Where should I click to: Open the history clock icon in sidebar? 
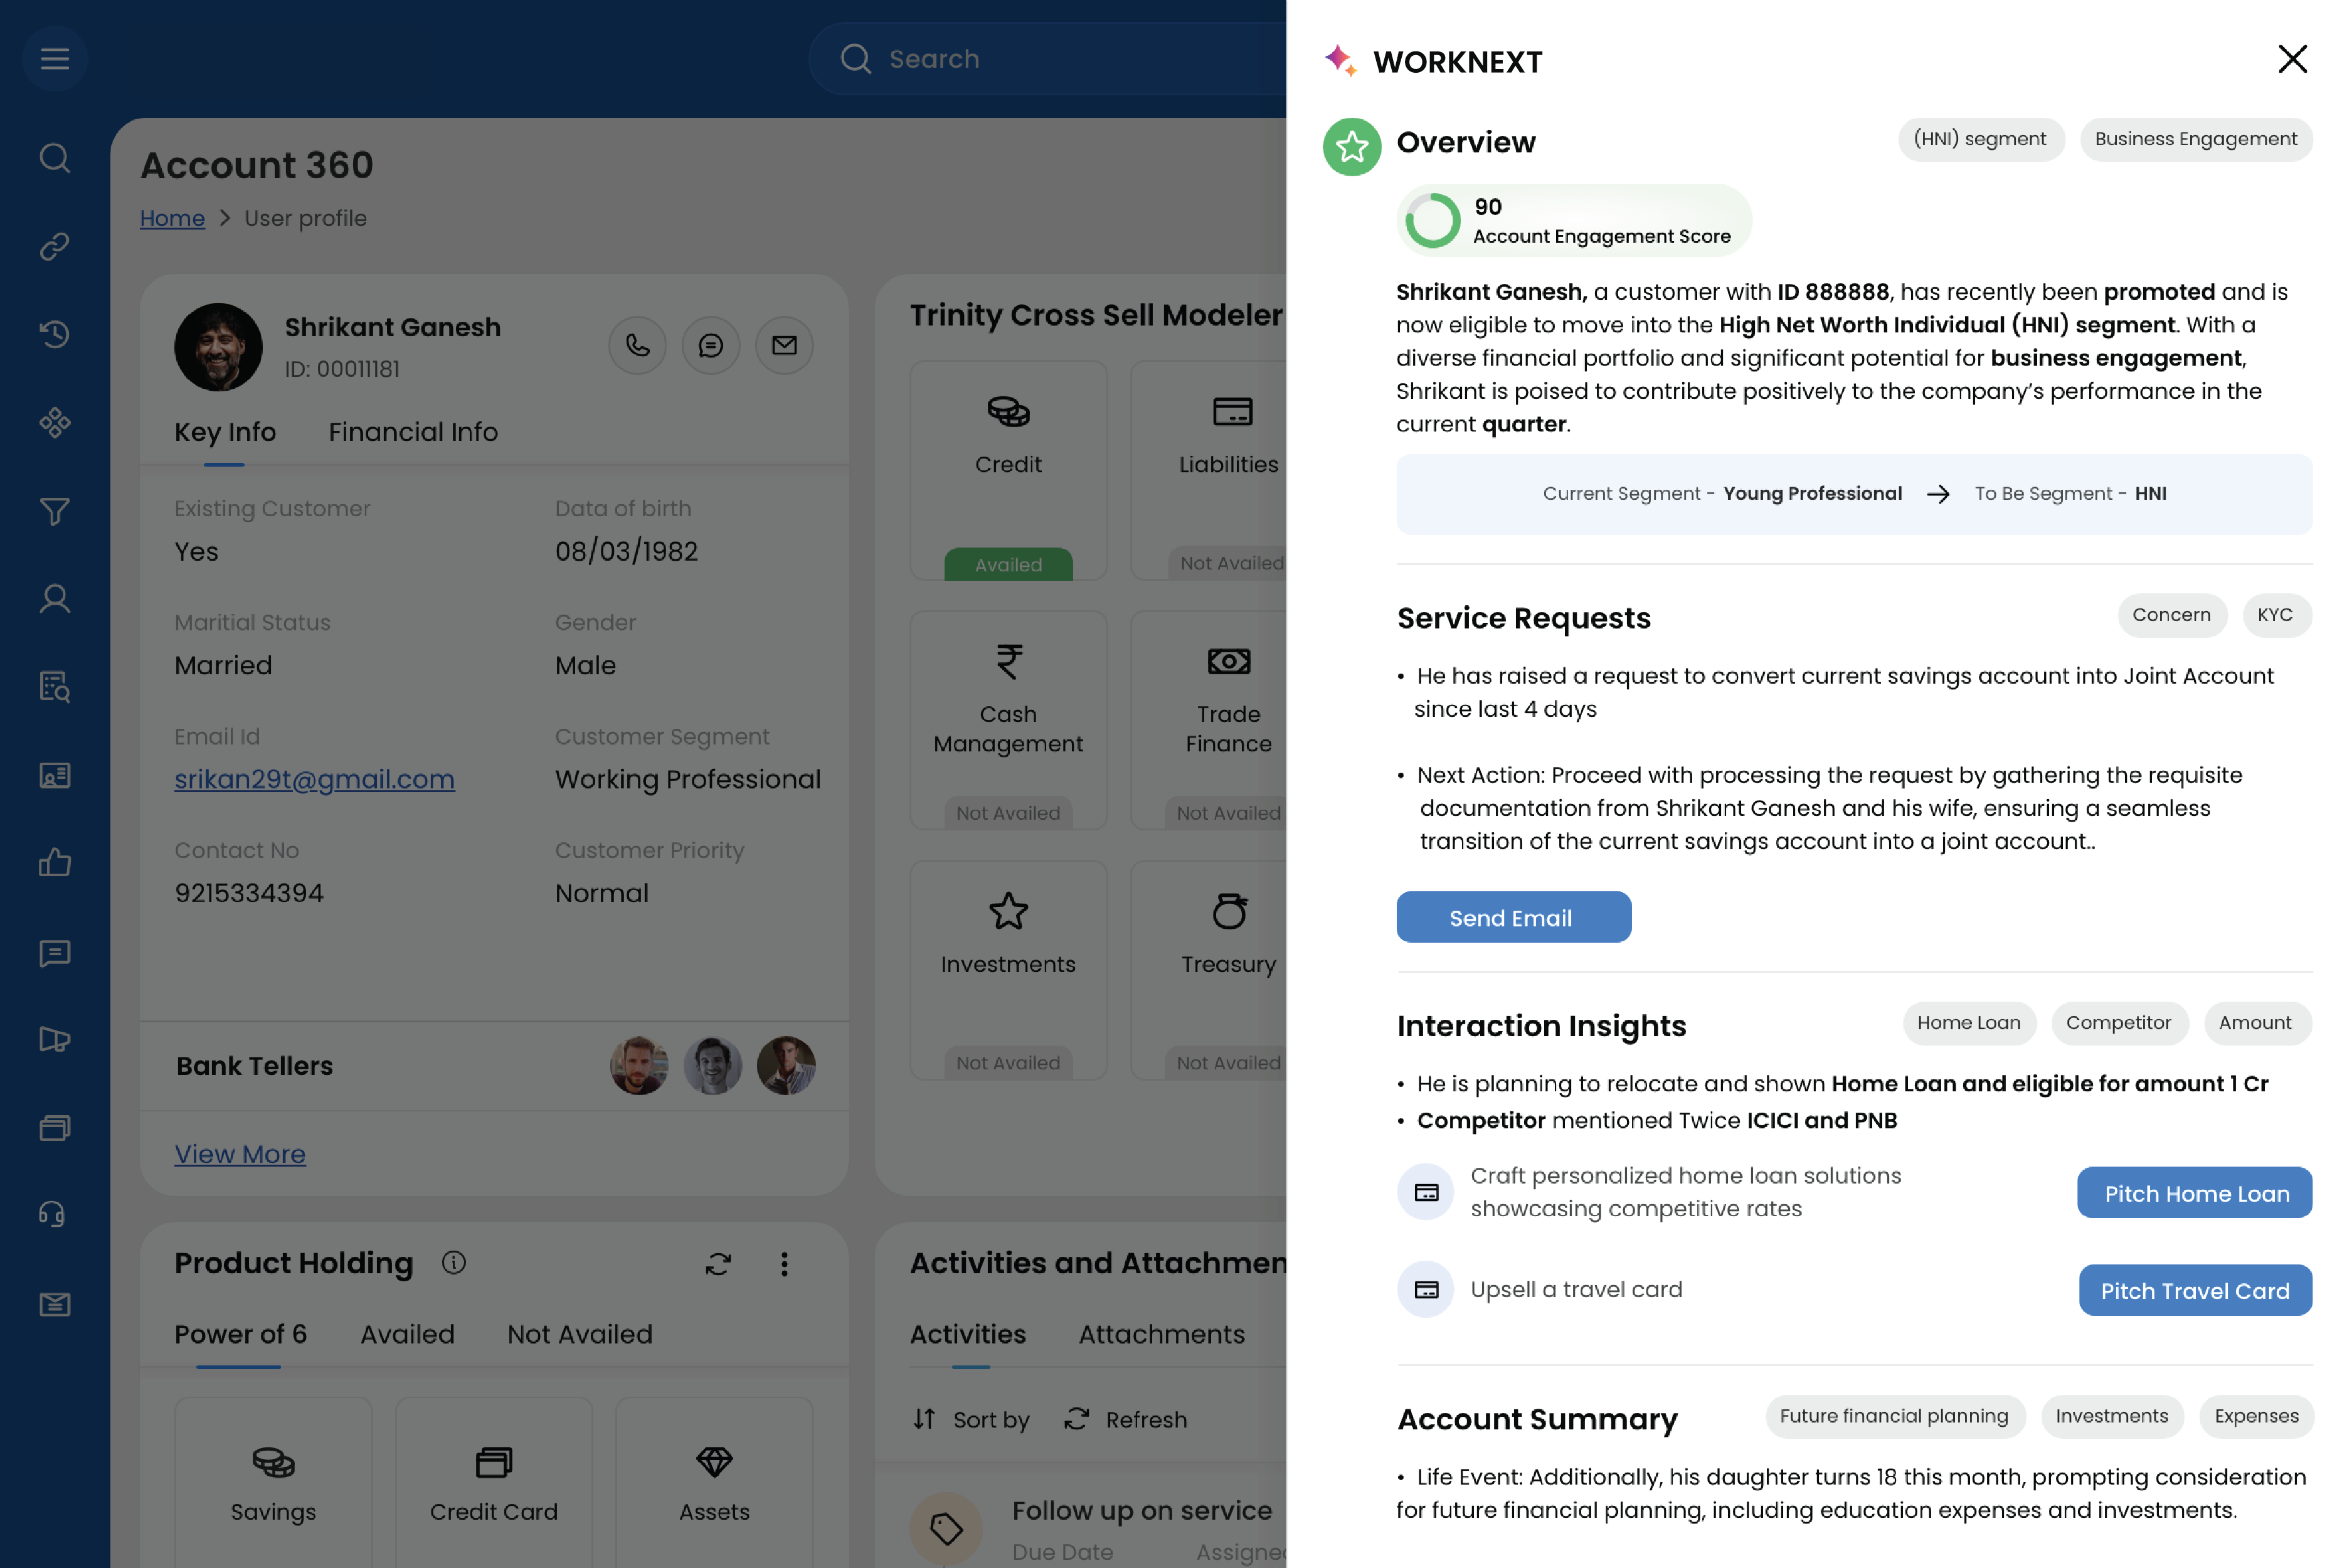(x=55, y=334)
